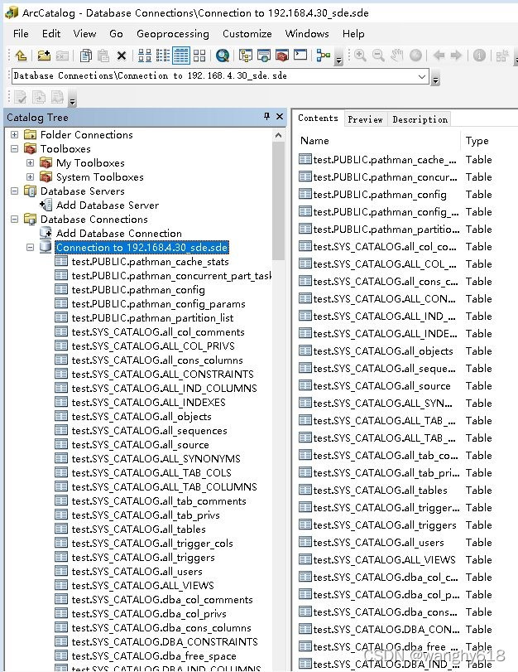The height and width of the screenshot is (672, 518).
Task: Open the Geoprocessing menu
Action: click(x=172, y=33)
